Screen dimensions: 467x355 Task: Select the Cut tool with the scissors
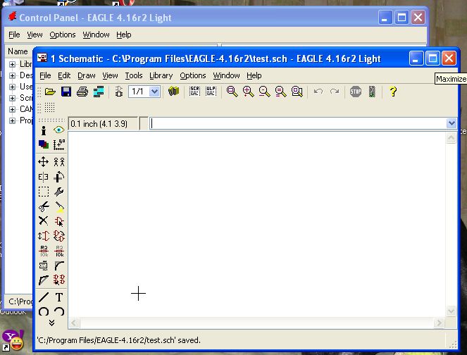[x=44, y=206]
